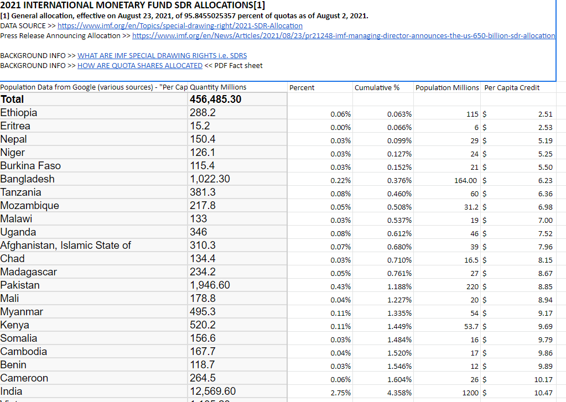
Task: Select India's population '1200'
Action: (x=447, y=393)
